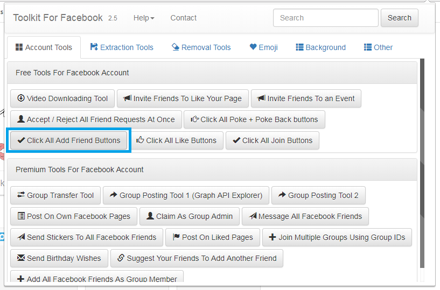Click the heart icon on the Emoji tab
The image size is (440, 290).
[253, 47]
